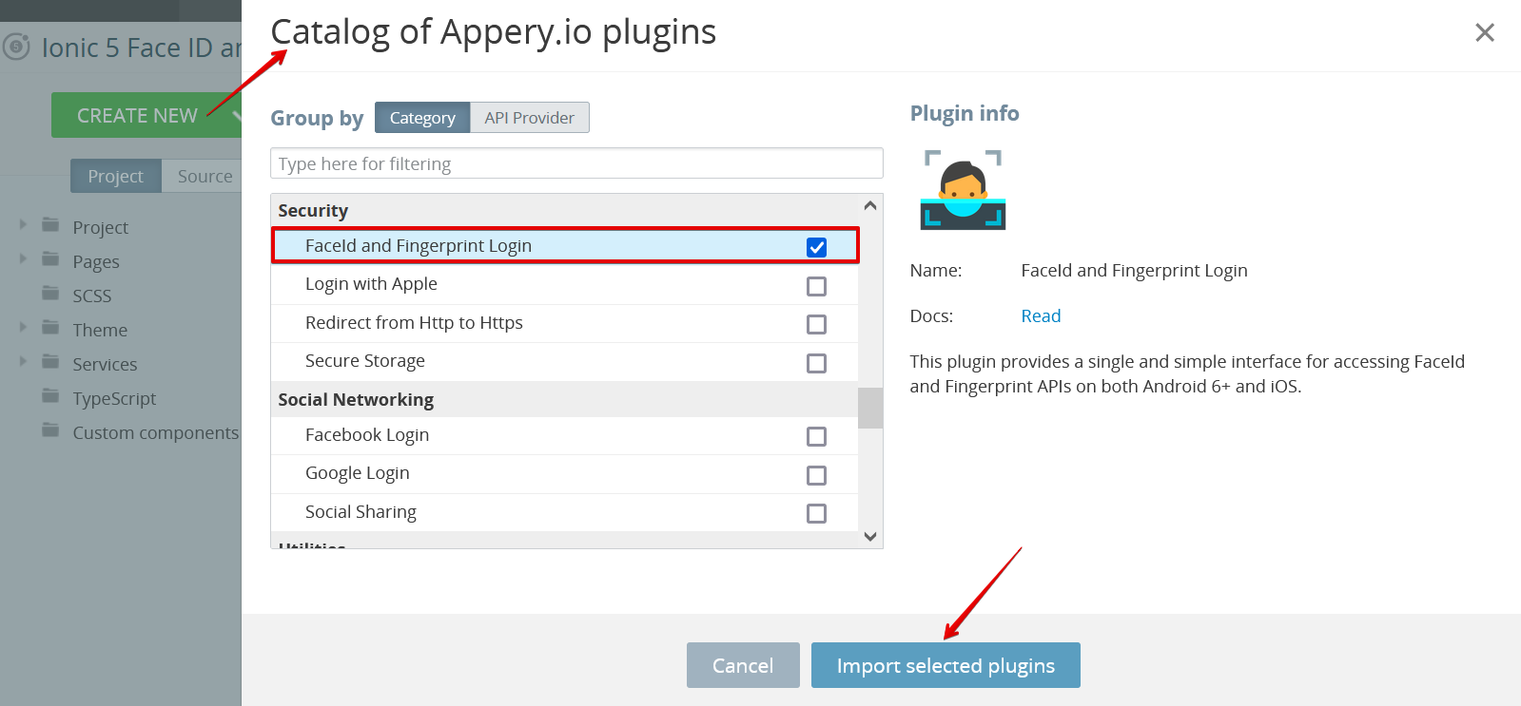Uncheck FaceId and Fingerprint Login checkbox

[816, 247]
